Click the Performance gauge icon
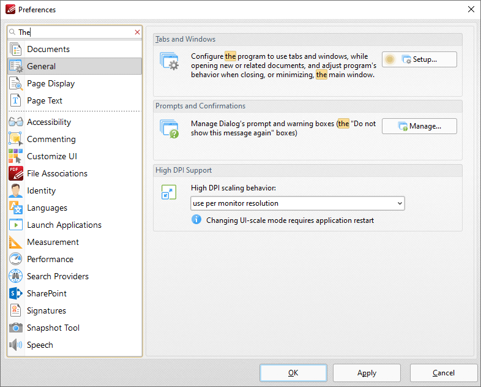The image size is (481, 387). point(16,259)
